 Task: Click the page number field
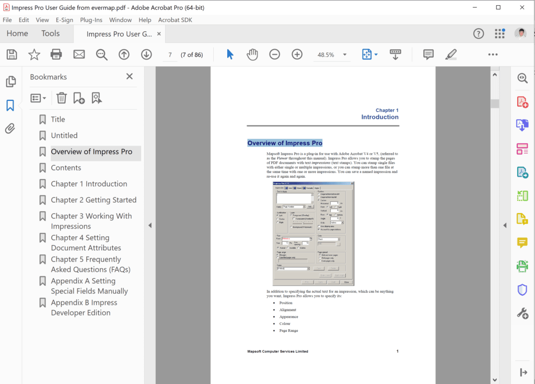pos(170,54)
